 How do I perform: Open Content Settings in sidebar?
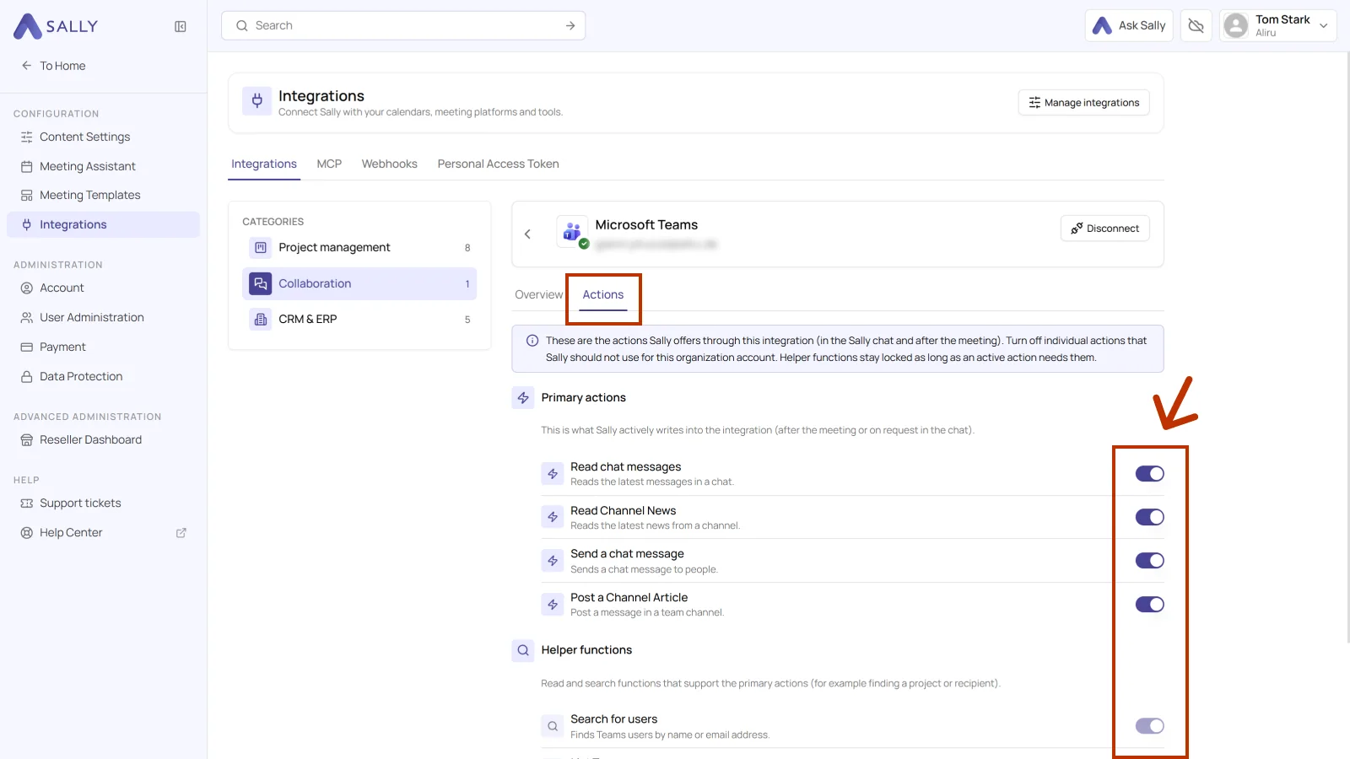pos(103,137)
